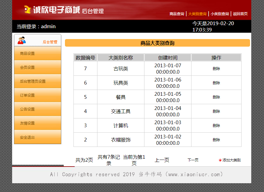
Task: Click data number 2 cell
Action: point(85,140)
